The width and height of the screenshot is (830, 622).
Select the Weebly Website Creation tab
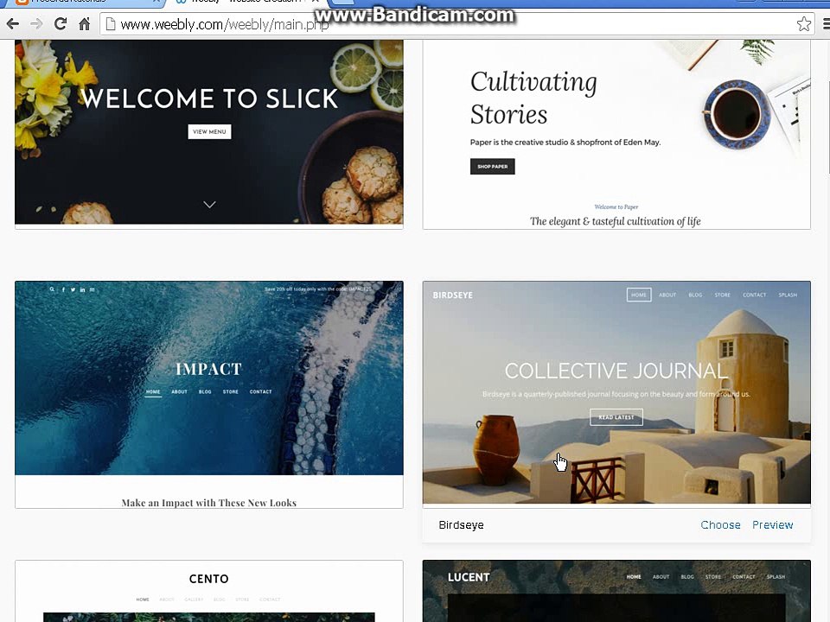pyautogui.click(x=247, y=2)
